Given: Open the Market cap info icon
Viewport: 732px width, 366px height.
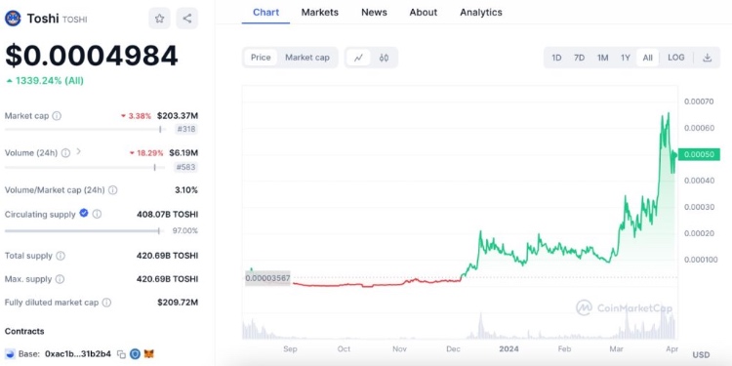Looking at the screenshot, I should (x=57, y=116).
